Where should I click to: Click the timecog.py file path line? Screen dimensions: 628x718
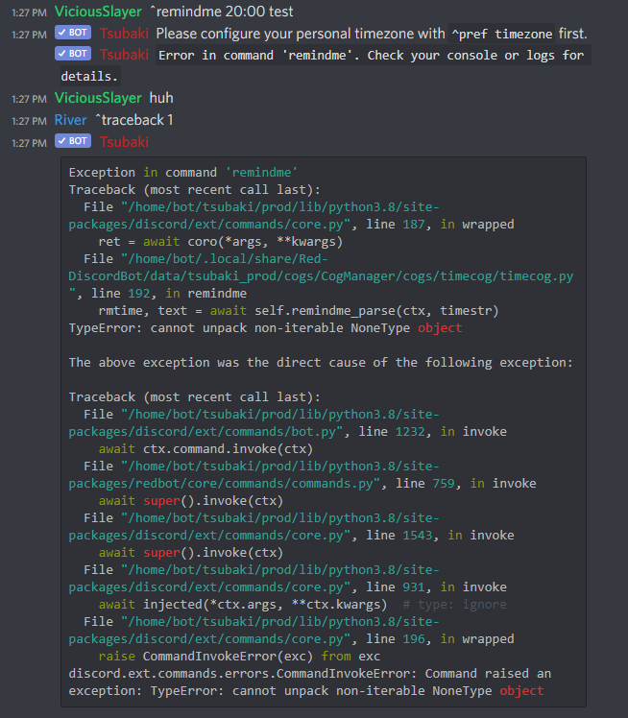pyautogui.click(x=321, y=276)
